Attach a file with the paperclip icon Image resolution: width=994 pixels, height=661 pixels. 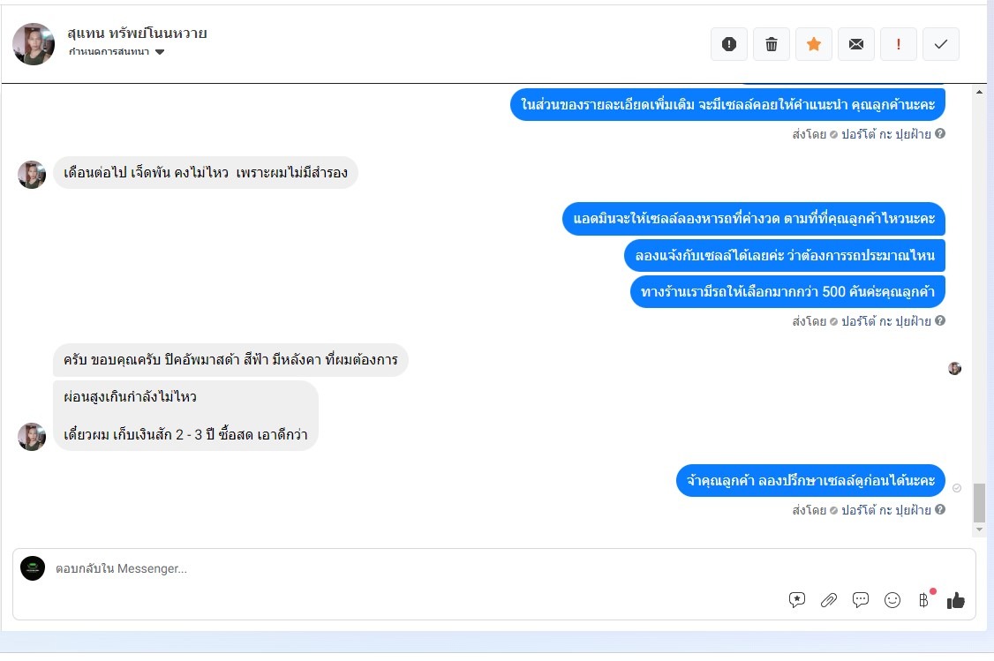coord(829,600)
